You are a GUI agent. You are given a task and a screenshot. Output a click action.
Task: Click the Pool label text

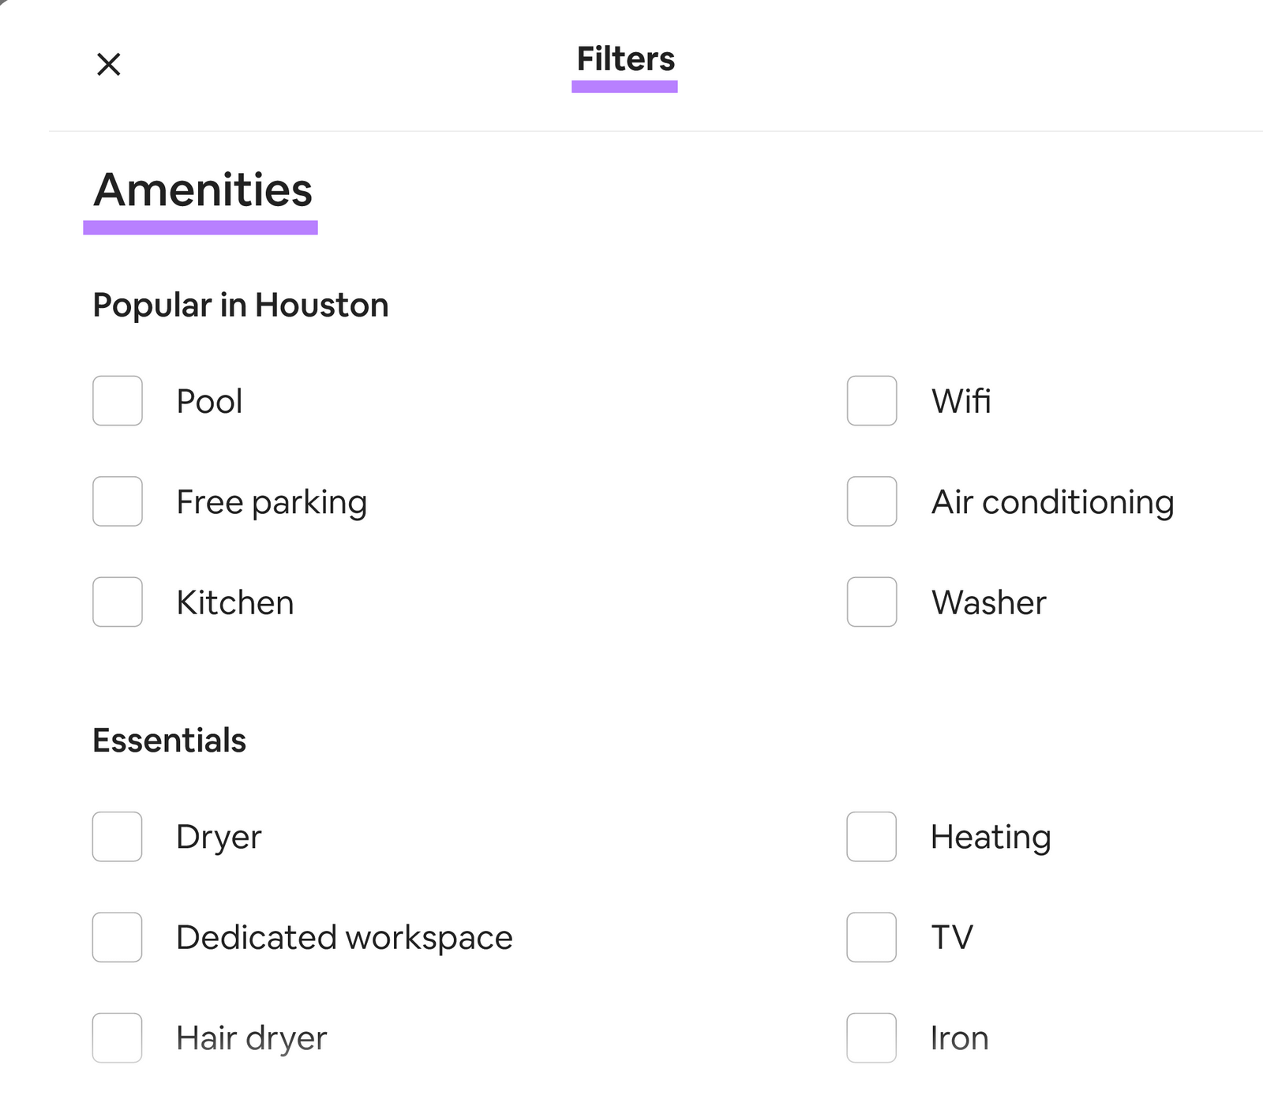tap(208, 401)
